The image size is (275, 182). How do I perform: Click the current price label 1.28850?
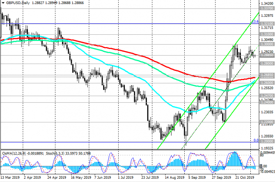[x=267, y=55]
